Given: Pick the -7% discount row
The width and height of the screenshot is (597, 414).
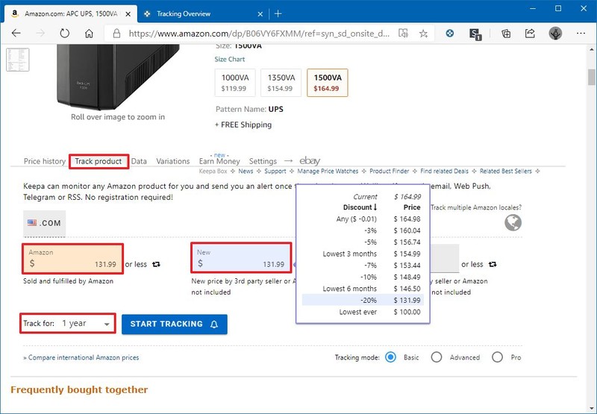Looking at the screenshot, I should 363,266.
